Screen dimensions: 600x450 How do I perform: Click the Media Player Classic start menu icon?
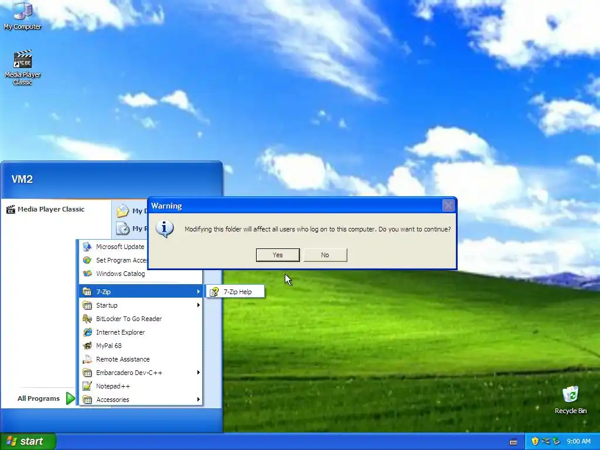[x=11, y=209]
